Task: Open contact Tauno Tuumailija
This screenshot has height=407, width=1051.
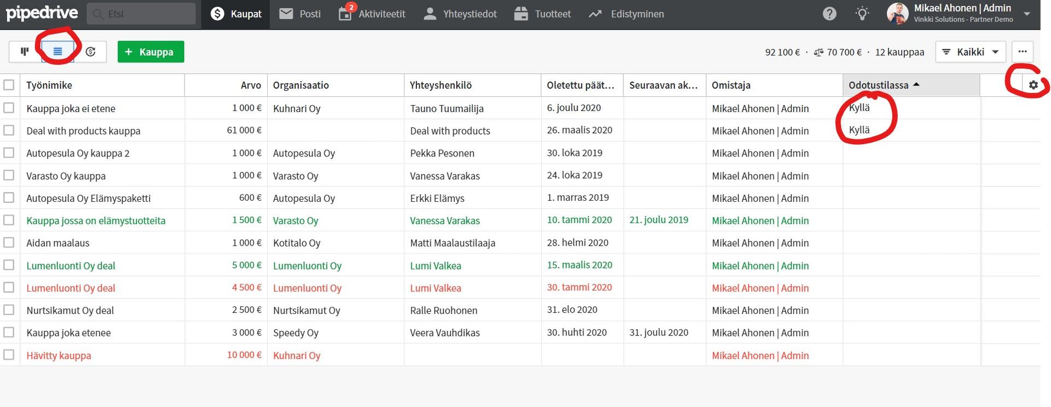Action: tap(447, 108)
